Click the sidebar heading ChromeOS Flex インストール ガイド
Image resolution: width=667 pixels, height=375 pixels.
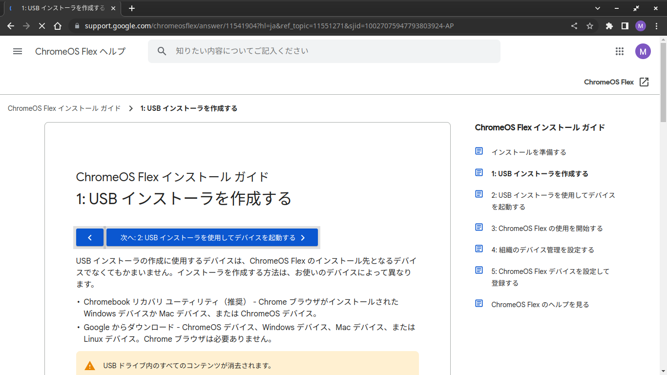tap(540, 127)
